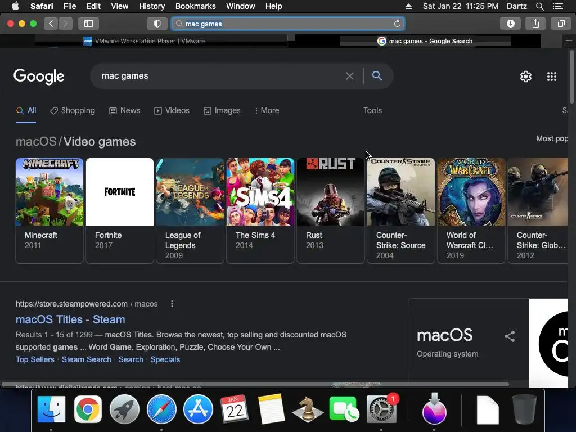Open macOS Titles - Steam result
Image resolution: width=576 pixels, height=432 pixels.
pos(70,319)
